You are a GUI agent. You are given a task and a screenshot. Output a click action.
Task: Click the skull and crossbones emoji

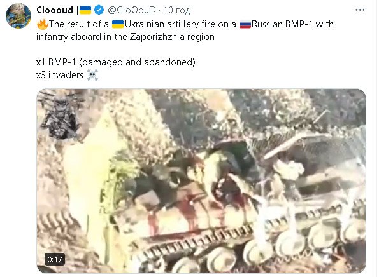pyautogui.click(x=92, y=75)
